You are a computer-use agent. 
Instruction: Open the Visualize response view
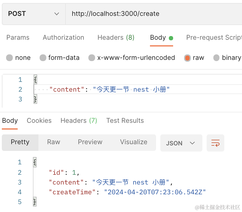click(x=133, y=142)
